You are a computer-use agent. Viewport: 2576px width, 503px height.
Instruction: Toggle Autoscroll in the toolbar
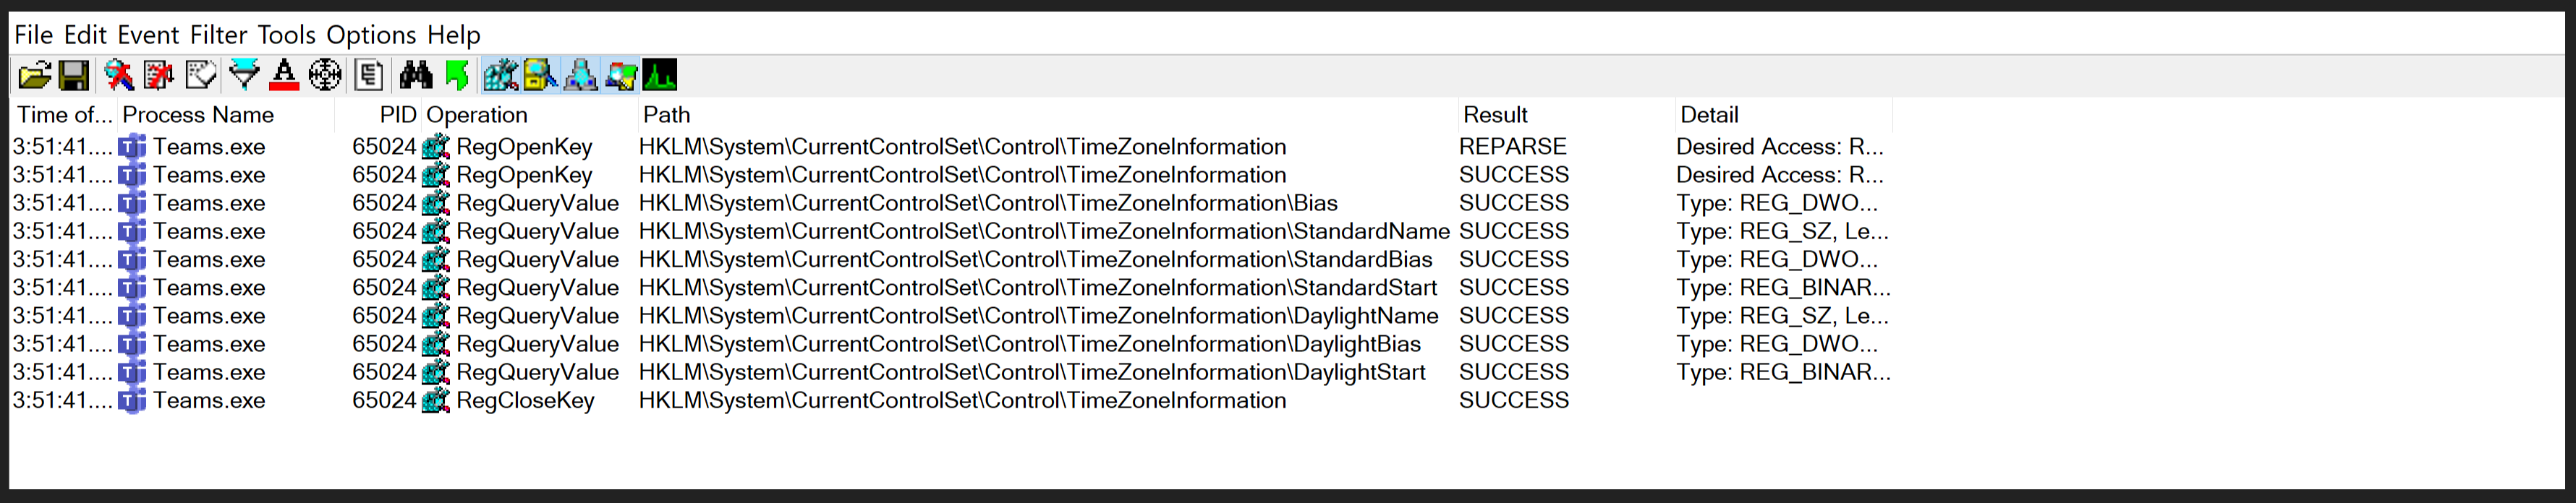tap(159, 75)
